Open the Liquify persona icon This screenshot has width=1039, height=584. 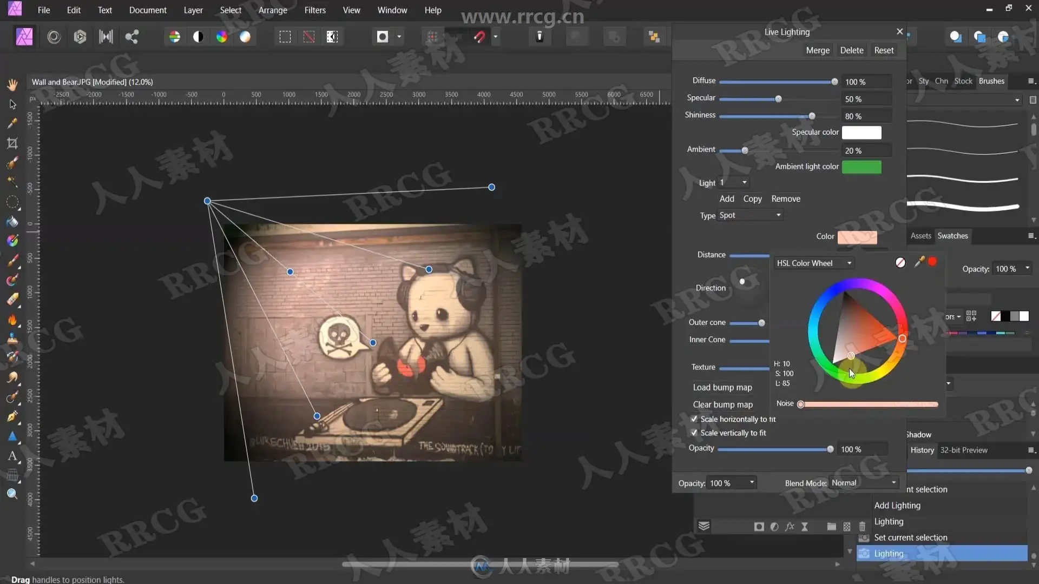(x=54, y=37)
